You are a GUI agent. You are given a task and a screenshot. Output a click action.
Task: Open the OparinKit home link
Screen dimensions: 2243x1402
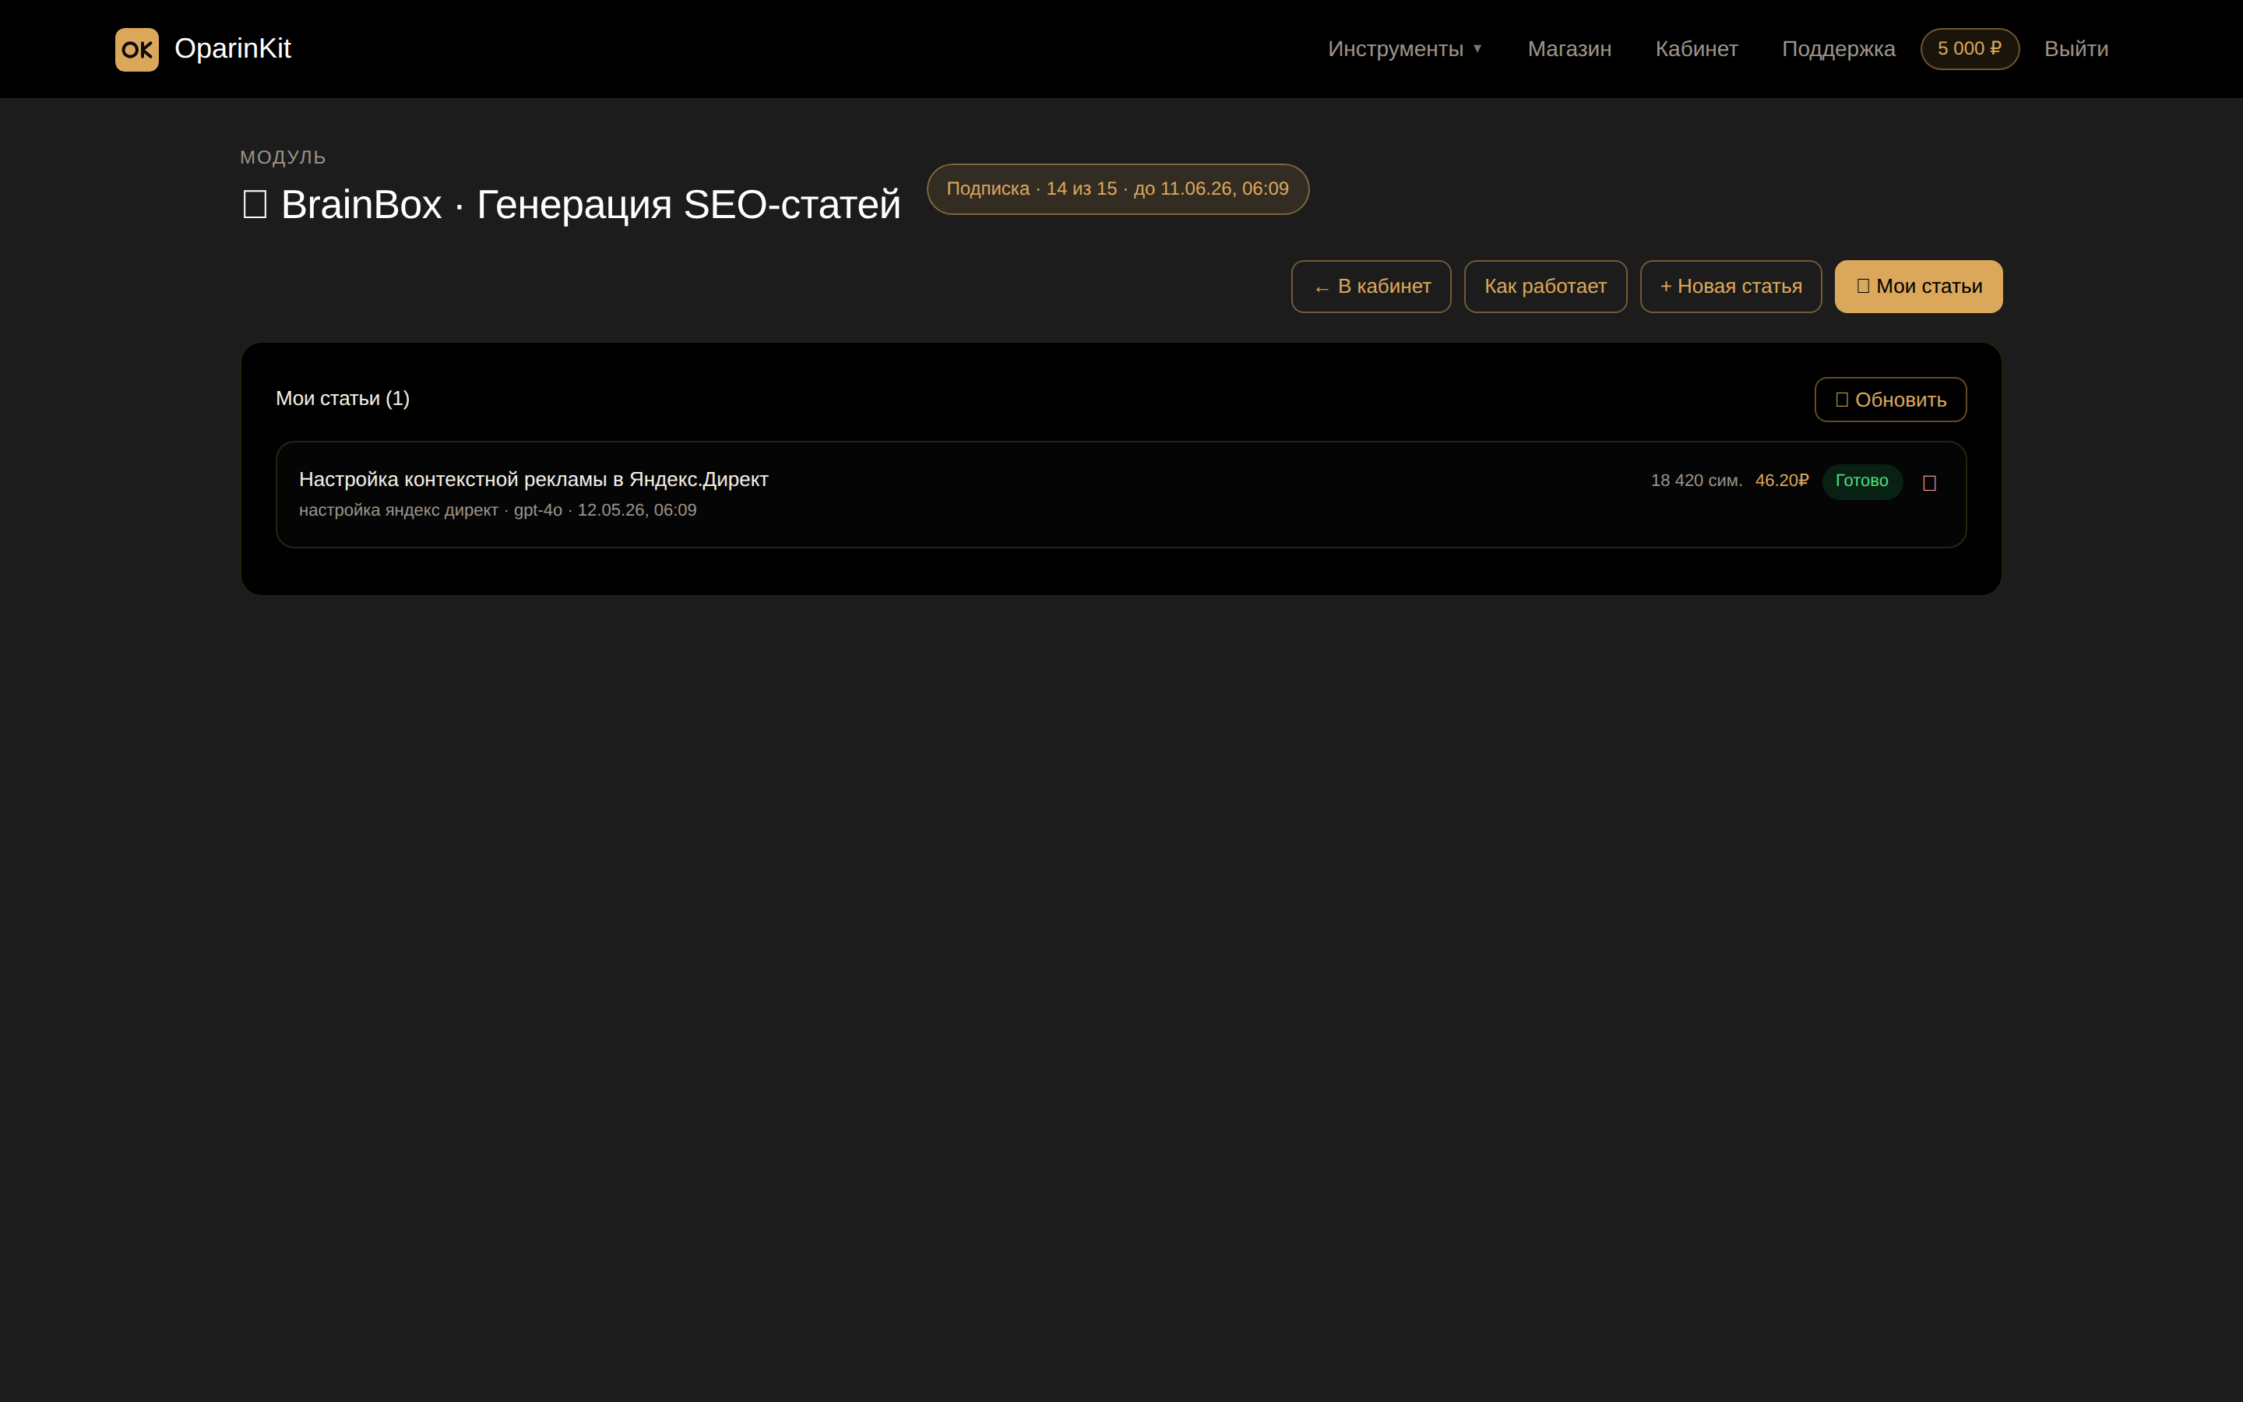coord(203,49)
